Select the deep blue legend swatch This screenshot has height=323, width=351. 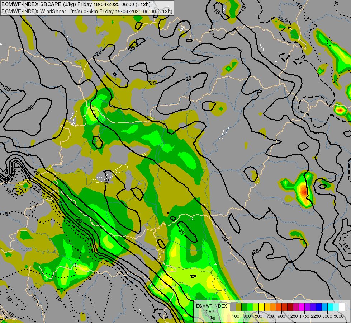click(x=319, y=307)
